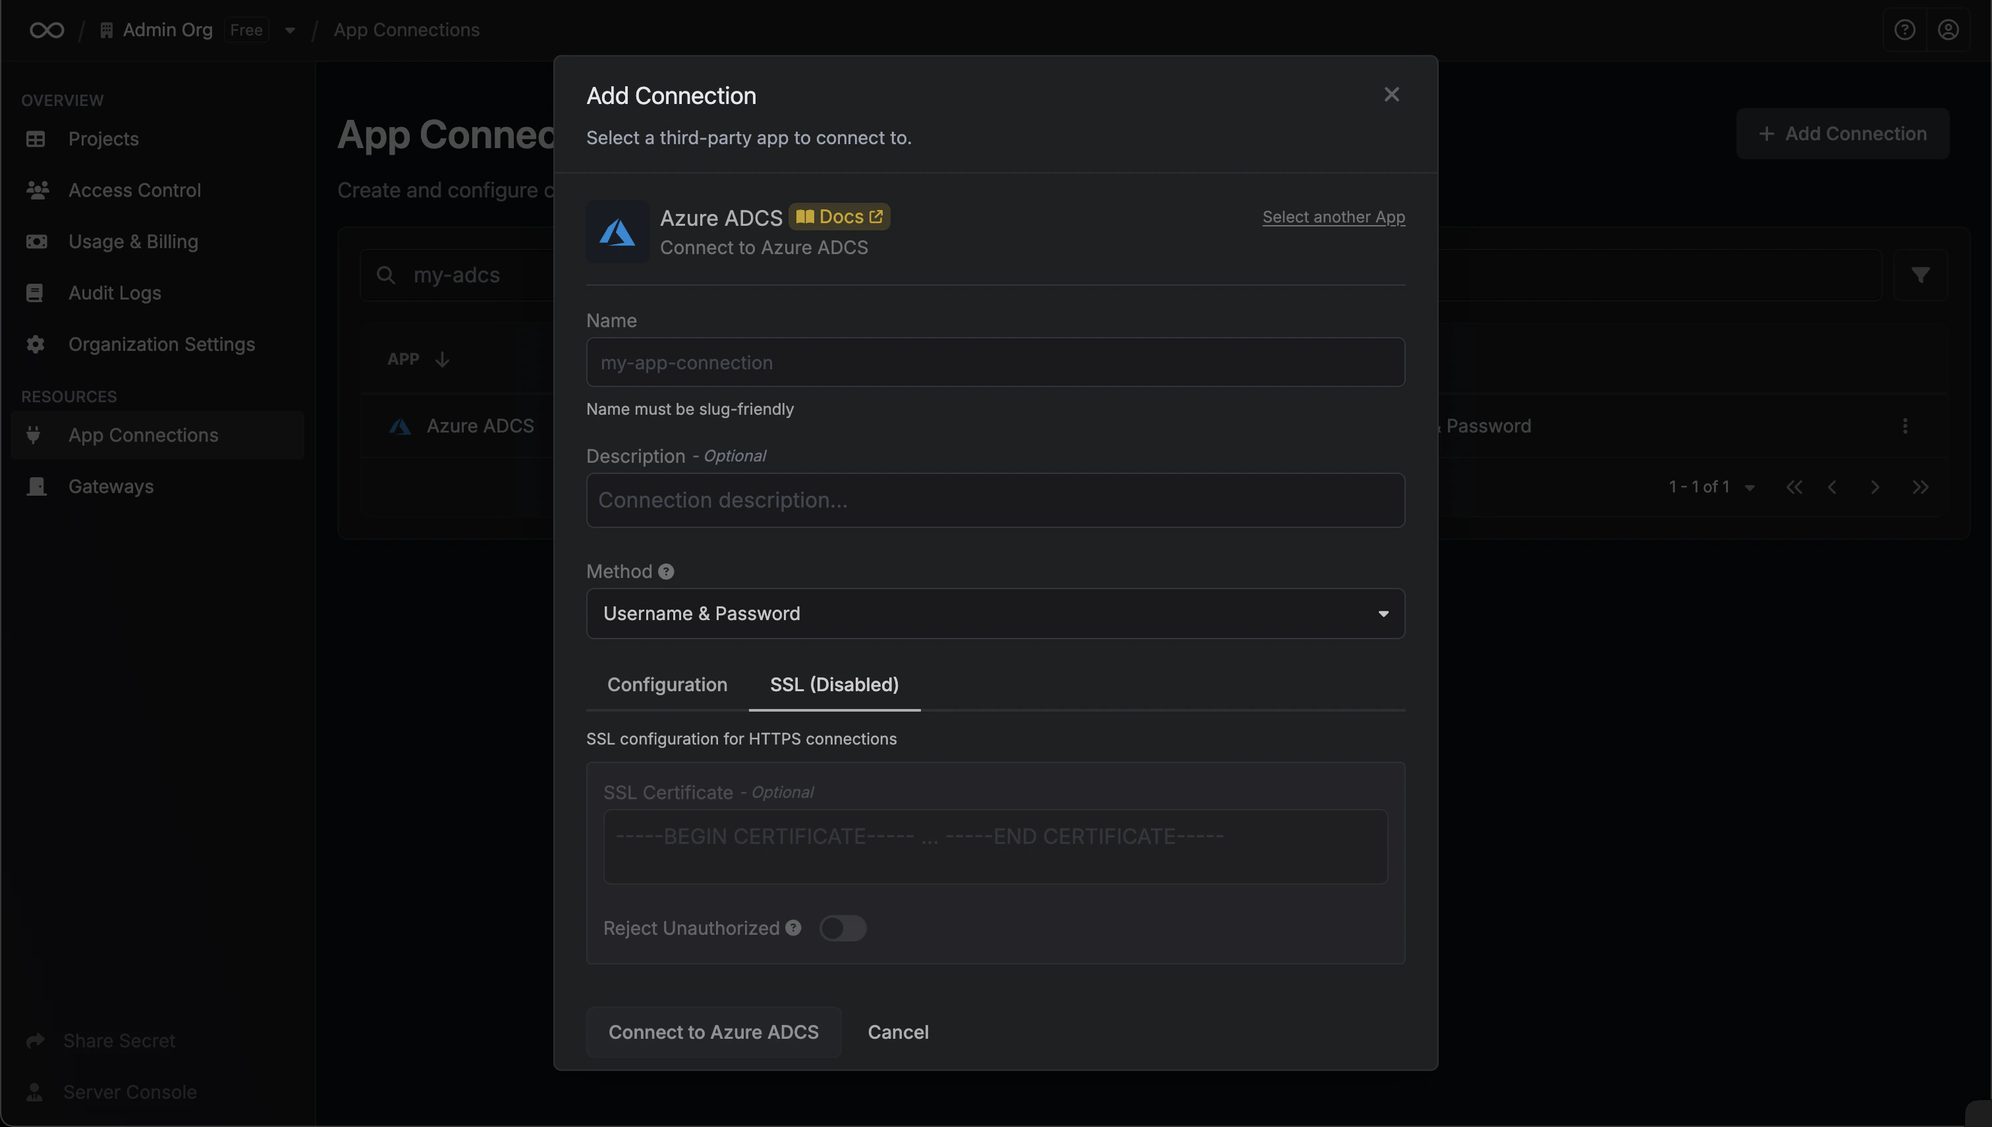Go to the last page of results
The image size is (1992, 1127).
click(x=1920, y=488)
